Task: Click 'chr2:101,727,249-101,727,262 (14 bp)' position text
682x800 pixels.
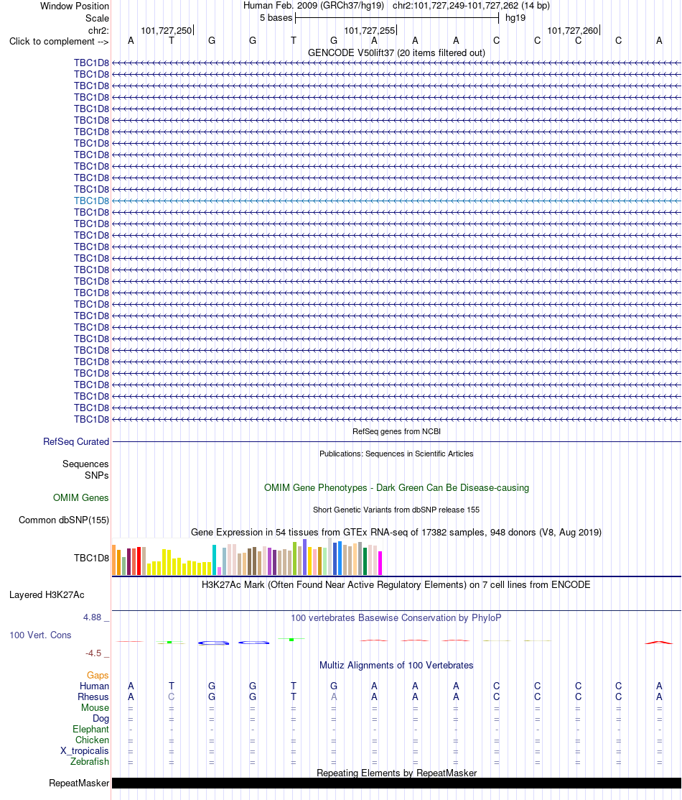Action: [471, 6]
